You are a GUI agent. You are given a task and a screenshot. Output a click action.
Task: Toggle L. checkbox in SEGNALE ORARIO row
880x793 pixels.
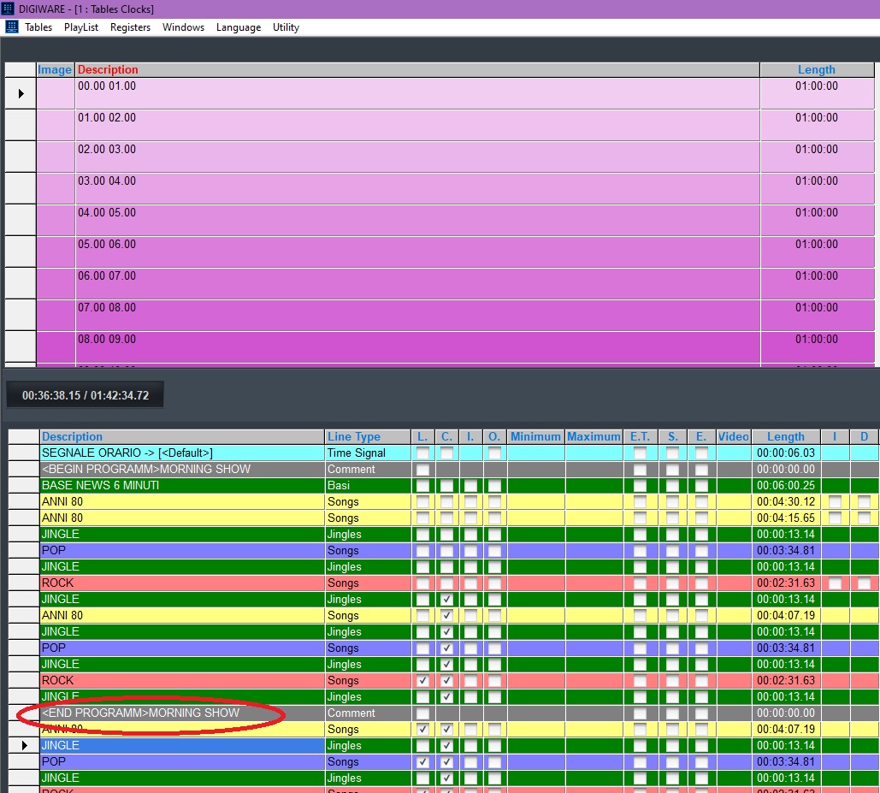click(422, 453)
